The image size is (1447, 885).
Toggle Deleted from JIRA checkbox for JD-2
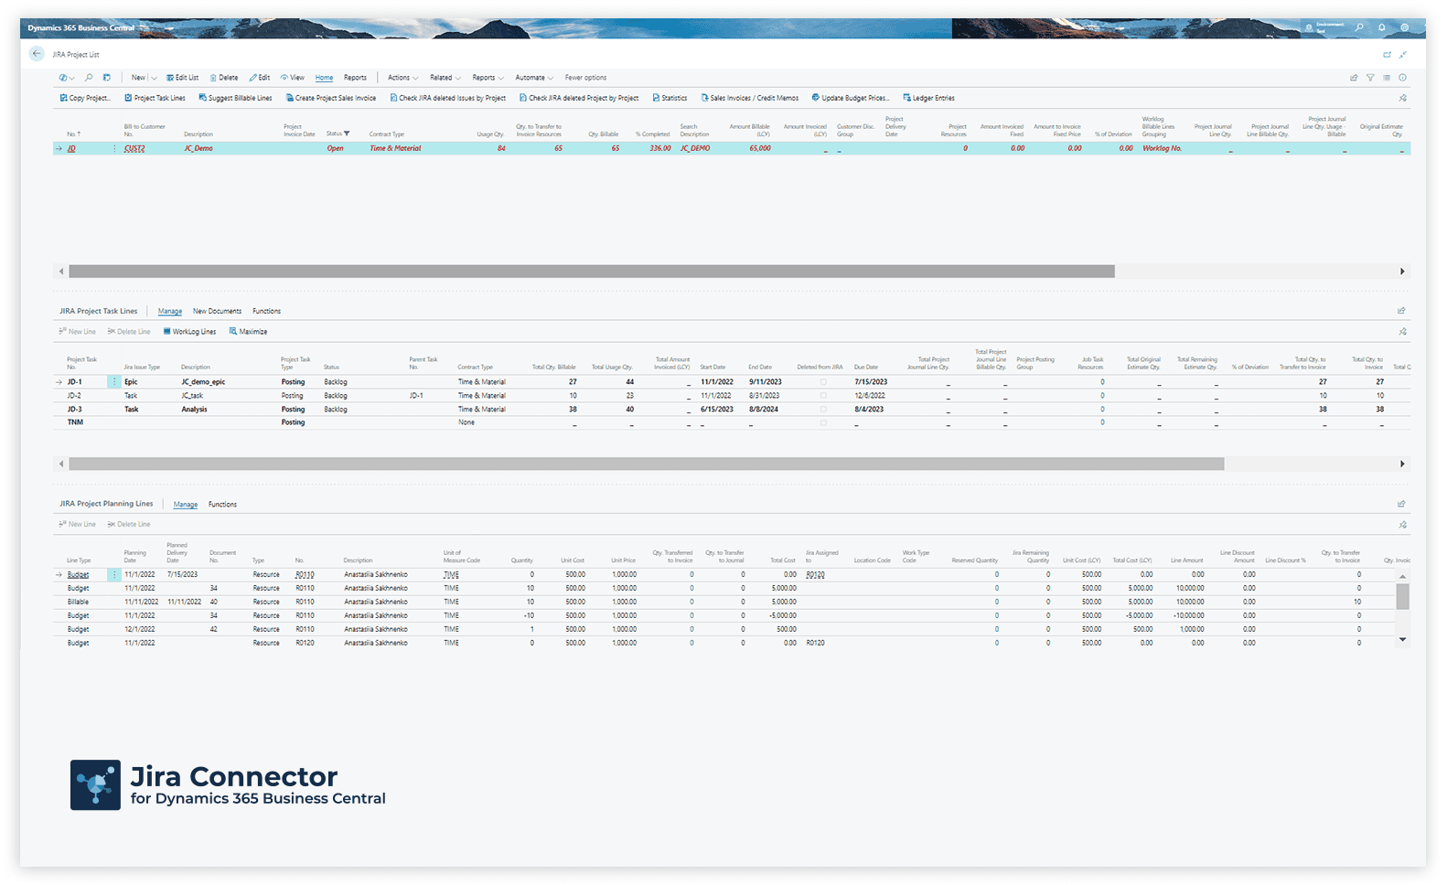pos(823,396)
